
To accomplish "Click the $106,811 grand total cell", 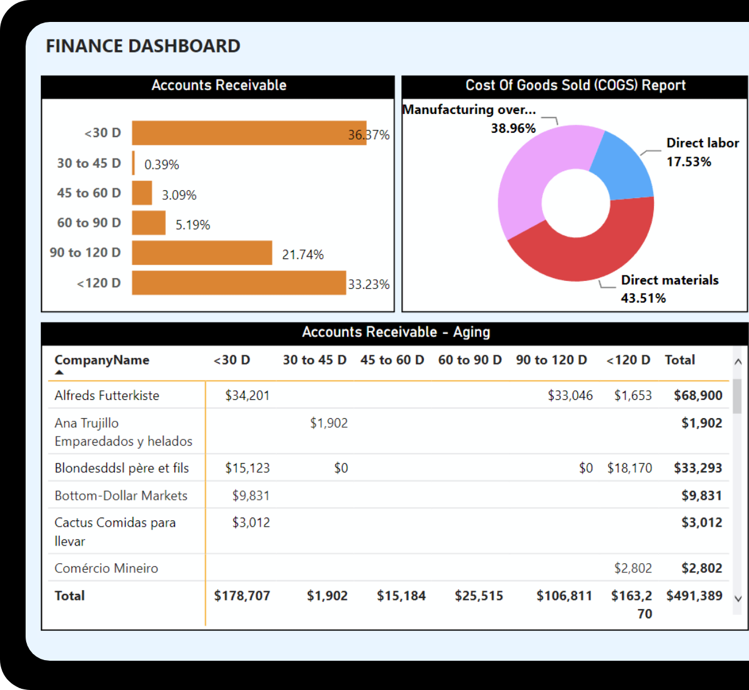I will (564, 596).
